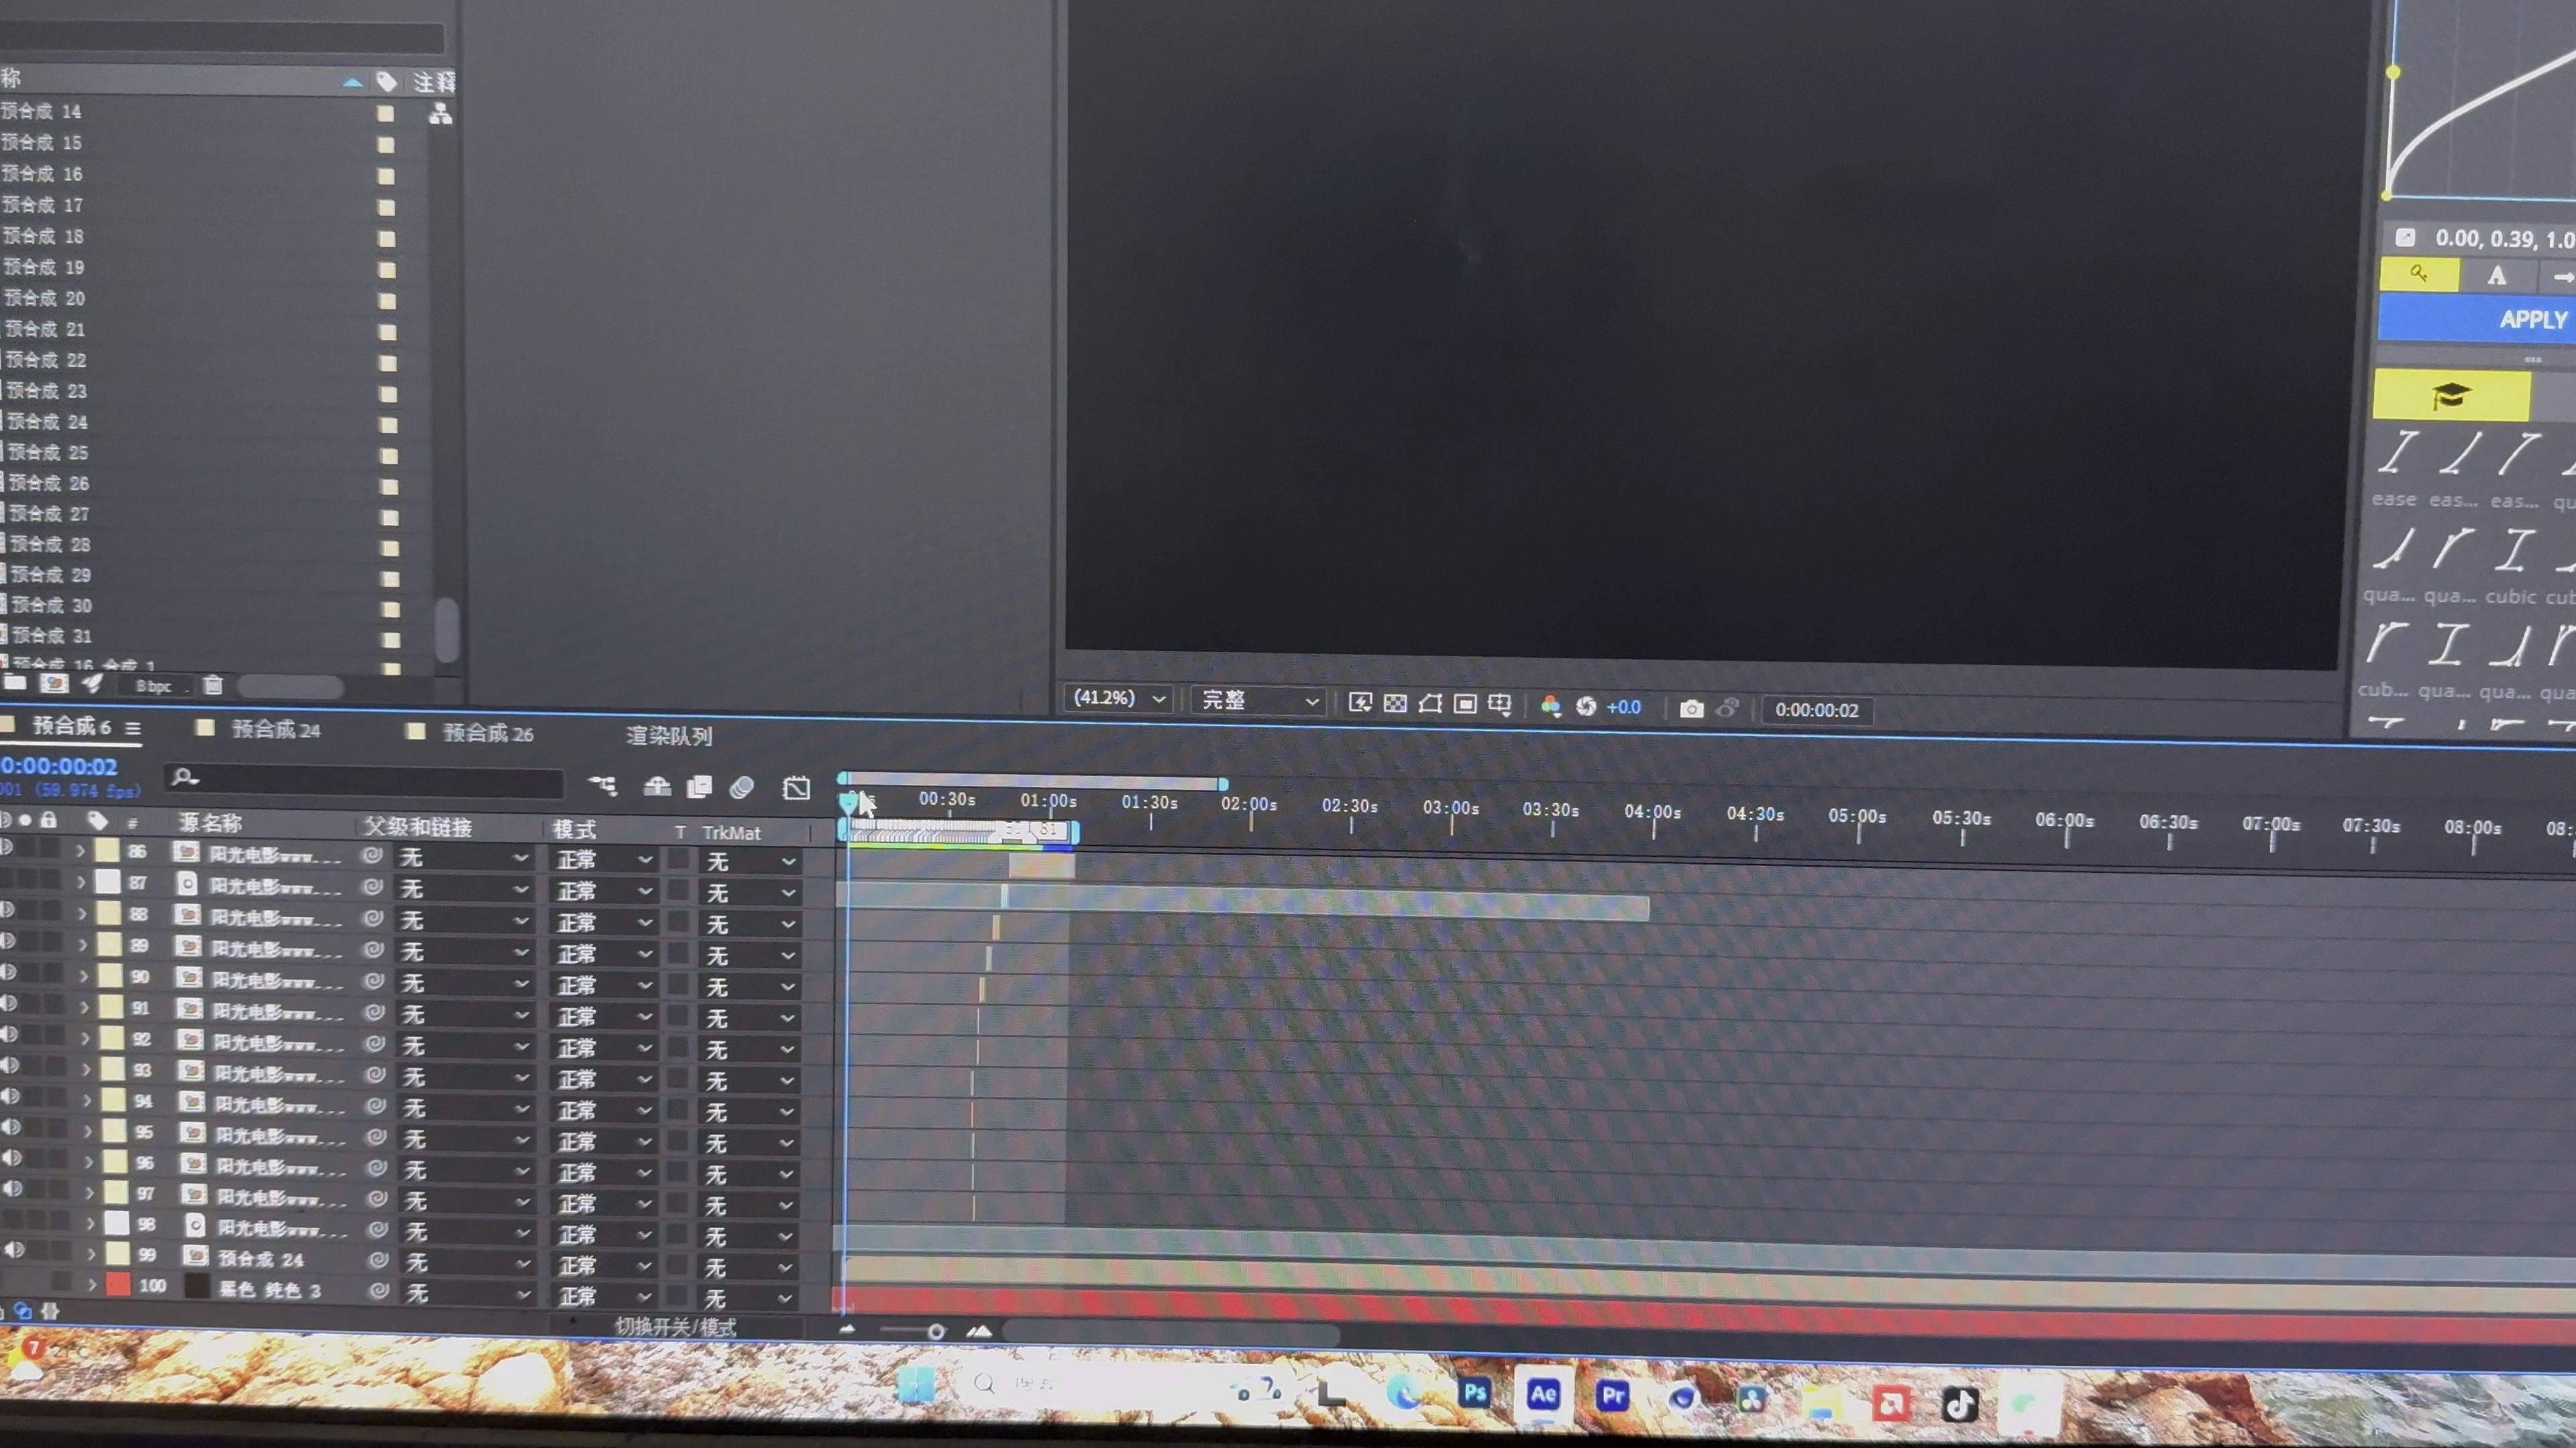Click the Windows Start button
This screenshot has height=1448, width=2576.
[x=915, y=1385]
